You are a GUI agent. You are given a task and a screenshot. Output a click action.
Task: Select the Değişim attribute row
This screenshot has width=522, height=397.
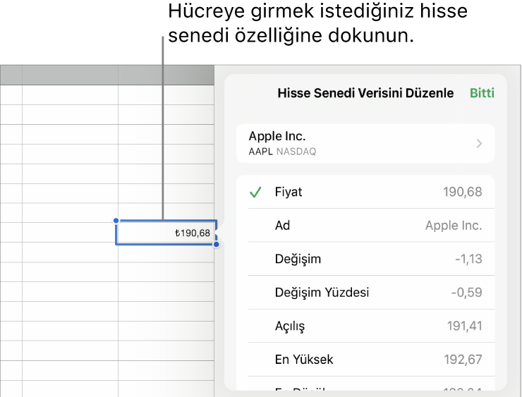[365, 259]
